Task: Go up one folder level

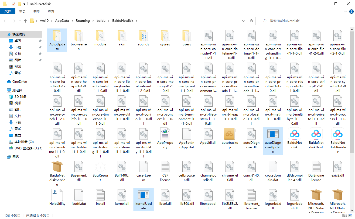Action: [25, 21]
